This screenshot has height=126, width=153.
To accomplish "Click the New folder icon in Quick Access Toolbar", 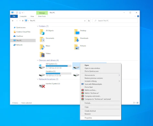I will [x=20, y=13].
